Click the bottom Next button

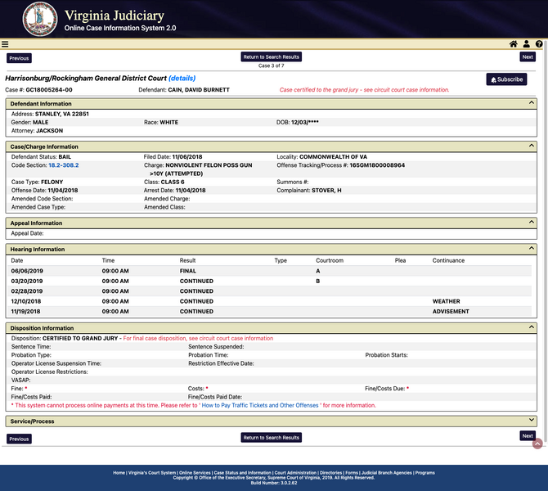pyautogui.click(x=528, y=435)
